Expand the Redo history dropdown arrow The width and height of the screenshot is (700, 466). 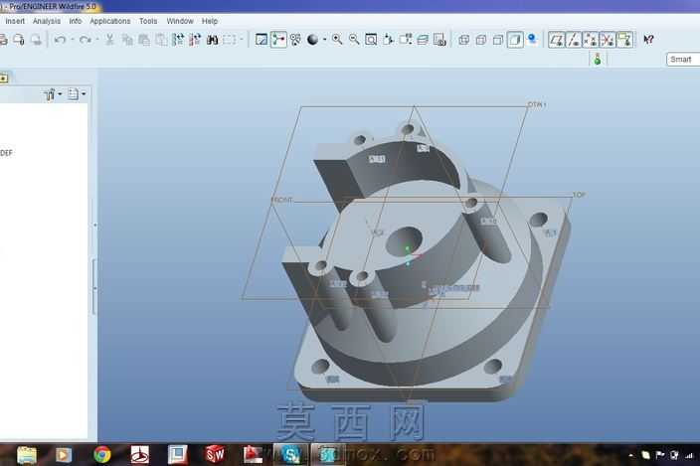click(x=96, y=40)
